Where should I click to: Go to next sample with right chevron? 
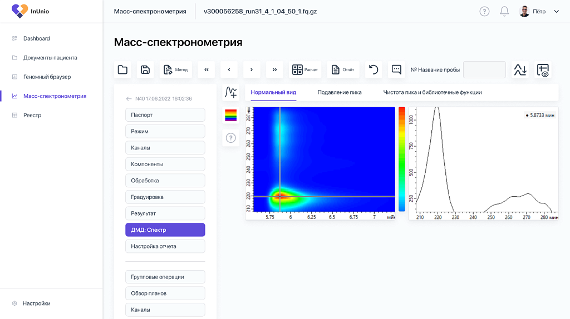252,69
